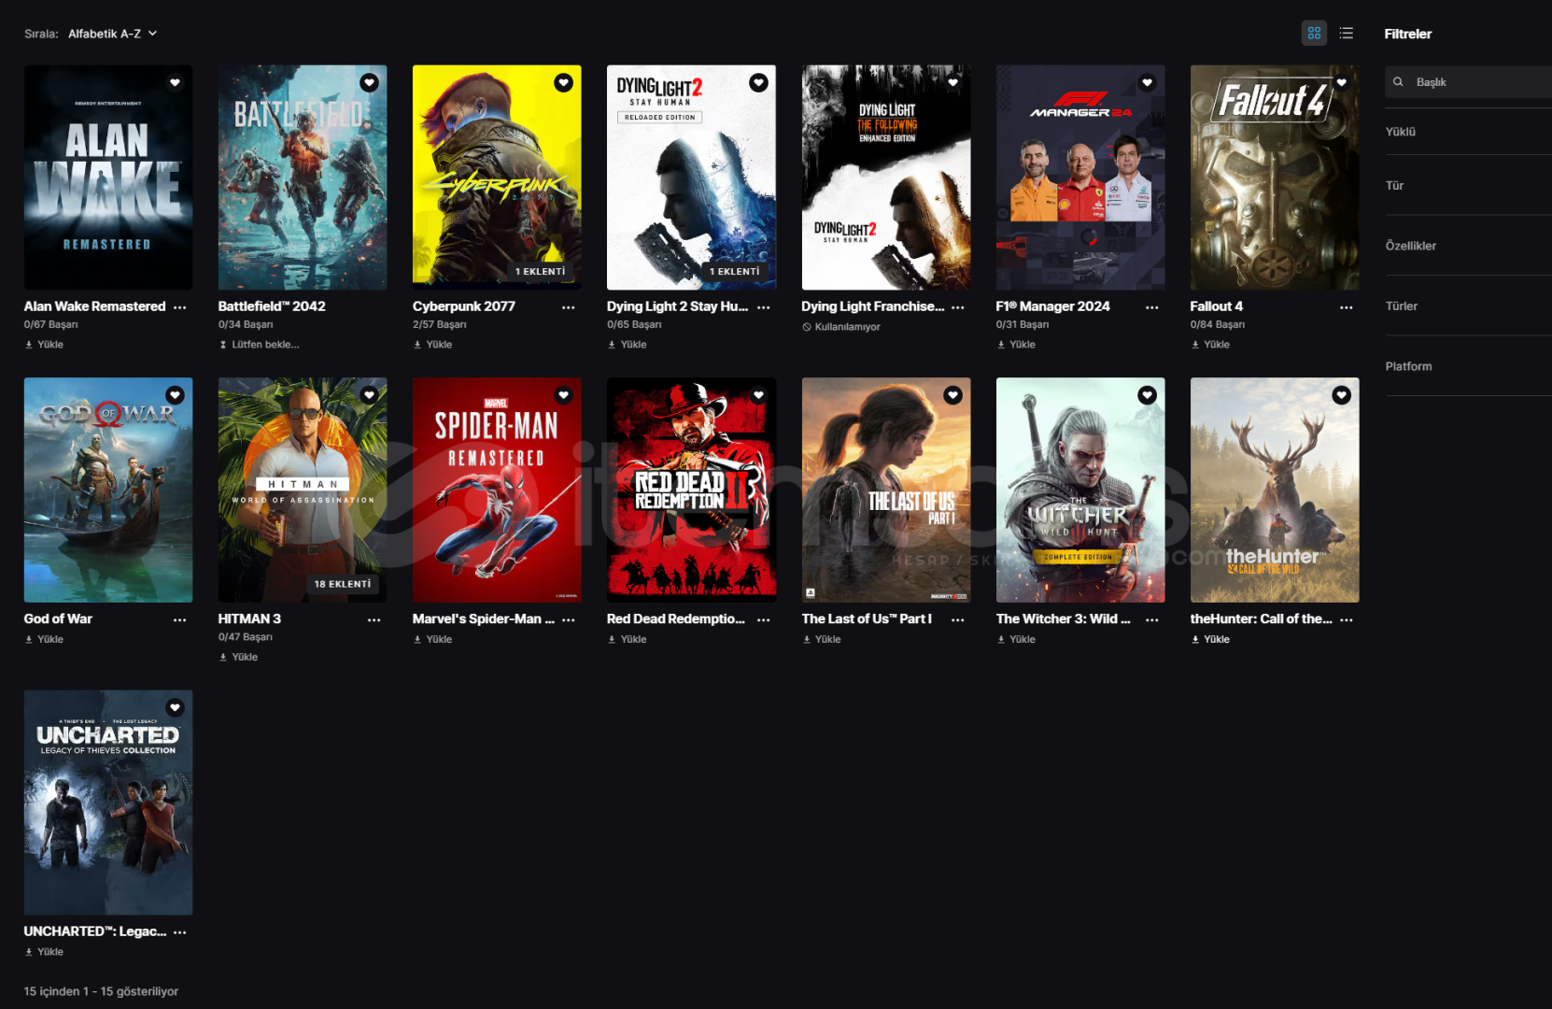Expand the Özellikler filter
This screenshot has height=1009, width=1552.
1468,246
